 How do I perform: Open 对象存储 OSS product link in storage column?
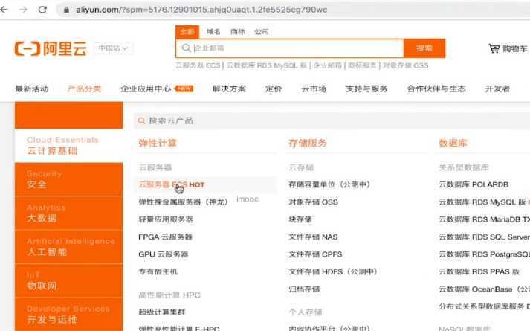click(x=314, y=202)
